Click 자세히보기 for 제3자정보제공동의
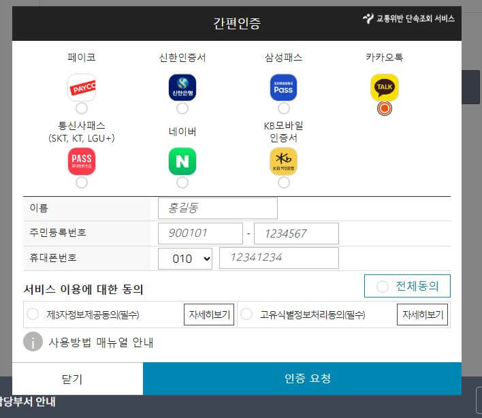This screenshot has height=418, width=482. tap(209, 315)
